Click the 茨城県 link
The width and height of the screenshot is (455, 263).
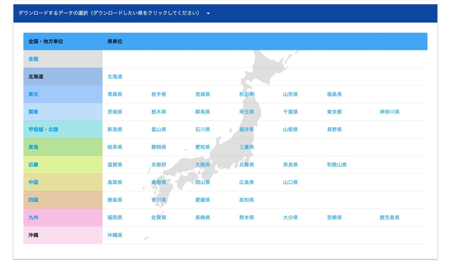[115, 112]
